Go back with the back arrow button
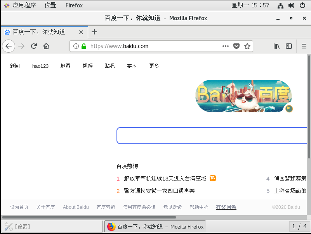 click(x=9, y=46)
